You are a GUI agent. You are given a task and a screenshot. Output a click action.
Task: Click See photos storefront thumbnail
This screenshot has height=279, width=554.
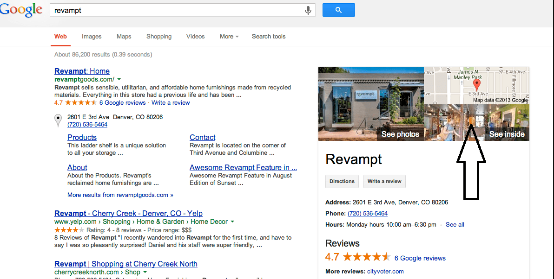371,104
